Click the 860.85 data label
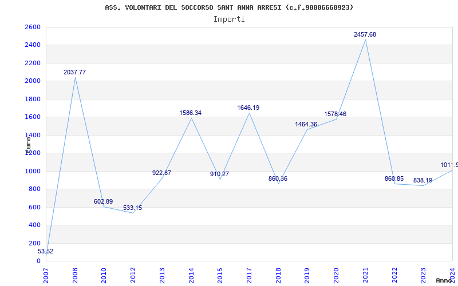 [394, 178]
